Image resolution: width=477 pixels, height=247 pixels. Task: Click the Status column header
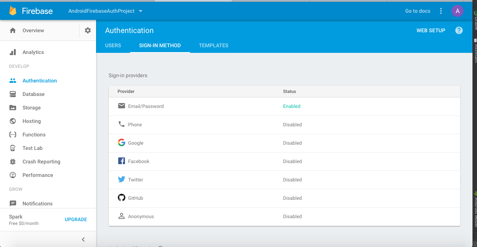pos(289,91)
